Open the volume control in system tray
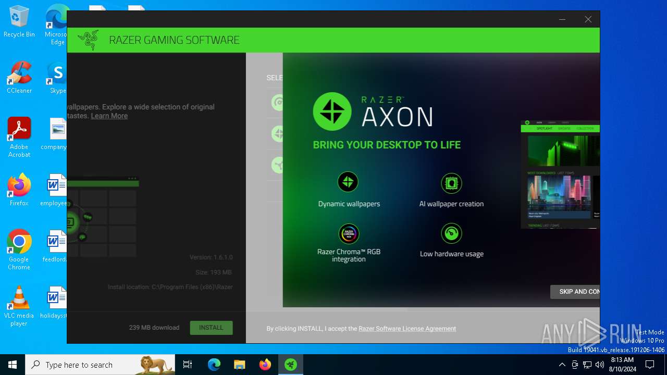Screen dimensions: 667x375 pyautogui.click(x=599, y=365)
